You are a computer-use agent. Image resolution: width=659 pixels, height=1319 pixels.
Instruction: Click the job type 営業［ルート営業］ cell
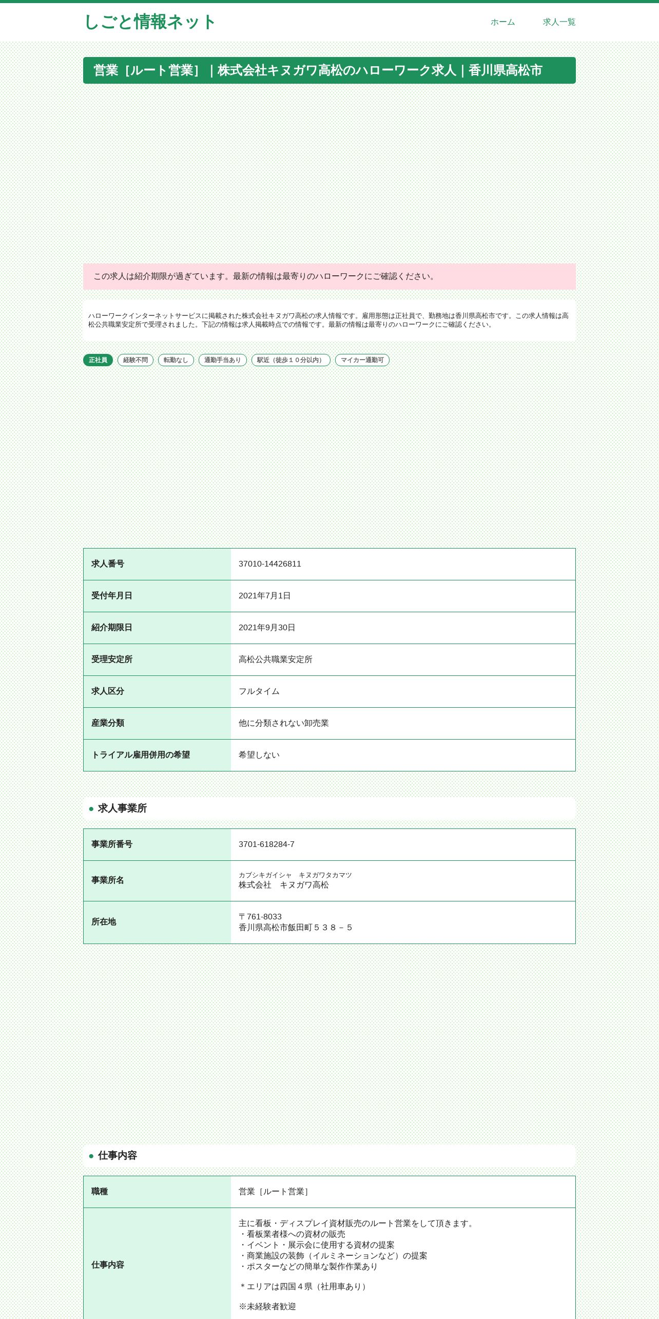tap(403, 1192)
